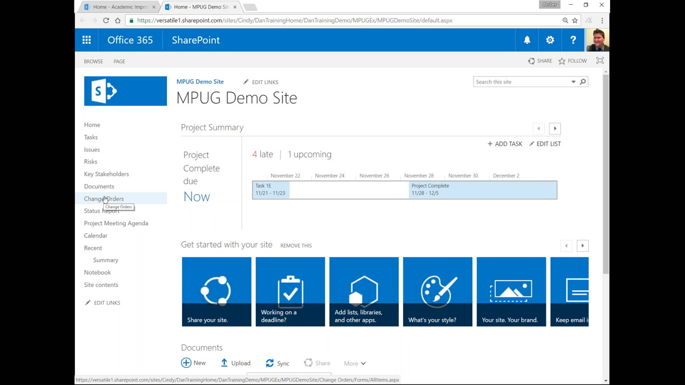The image size is (685, 385).
Task: Click the SHARE icon button in ribbon
Action: [540, 61]
